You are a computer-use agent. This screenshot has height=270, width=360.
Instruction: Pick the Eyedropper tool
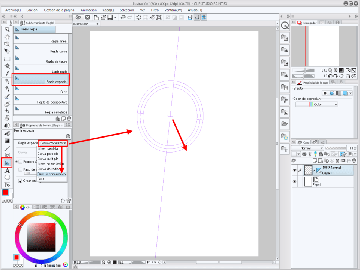tap(7, 73)
